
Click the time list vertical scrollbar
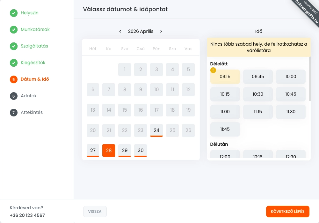[310, 80]
